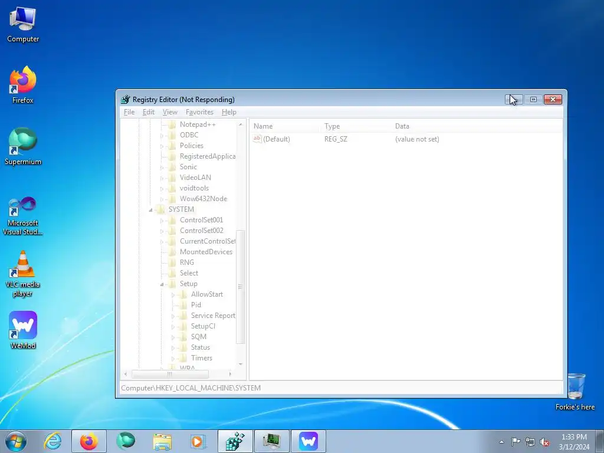Image resolution: width=604 pixels, height=453 pixels.
Task: Collapse the SYSTEM key
Action: tap(150, 209)
